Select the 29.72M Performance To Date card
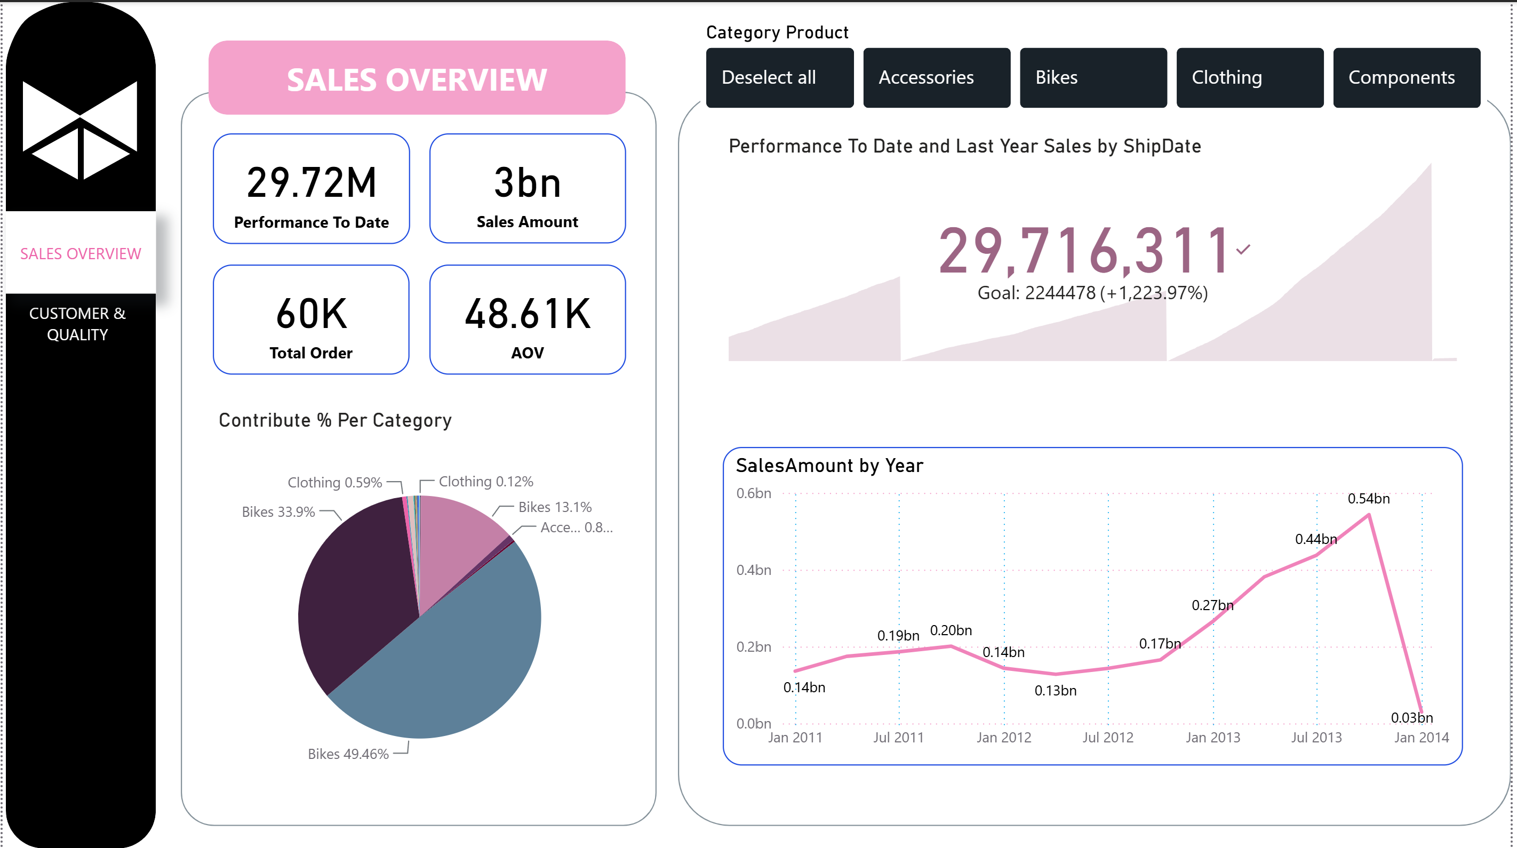The image size is (1517, 848). 311,188
